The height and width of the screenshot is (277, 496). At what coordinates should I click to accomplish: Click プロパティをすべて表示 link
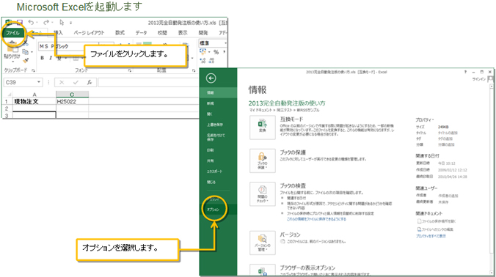pos(431,236)
